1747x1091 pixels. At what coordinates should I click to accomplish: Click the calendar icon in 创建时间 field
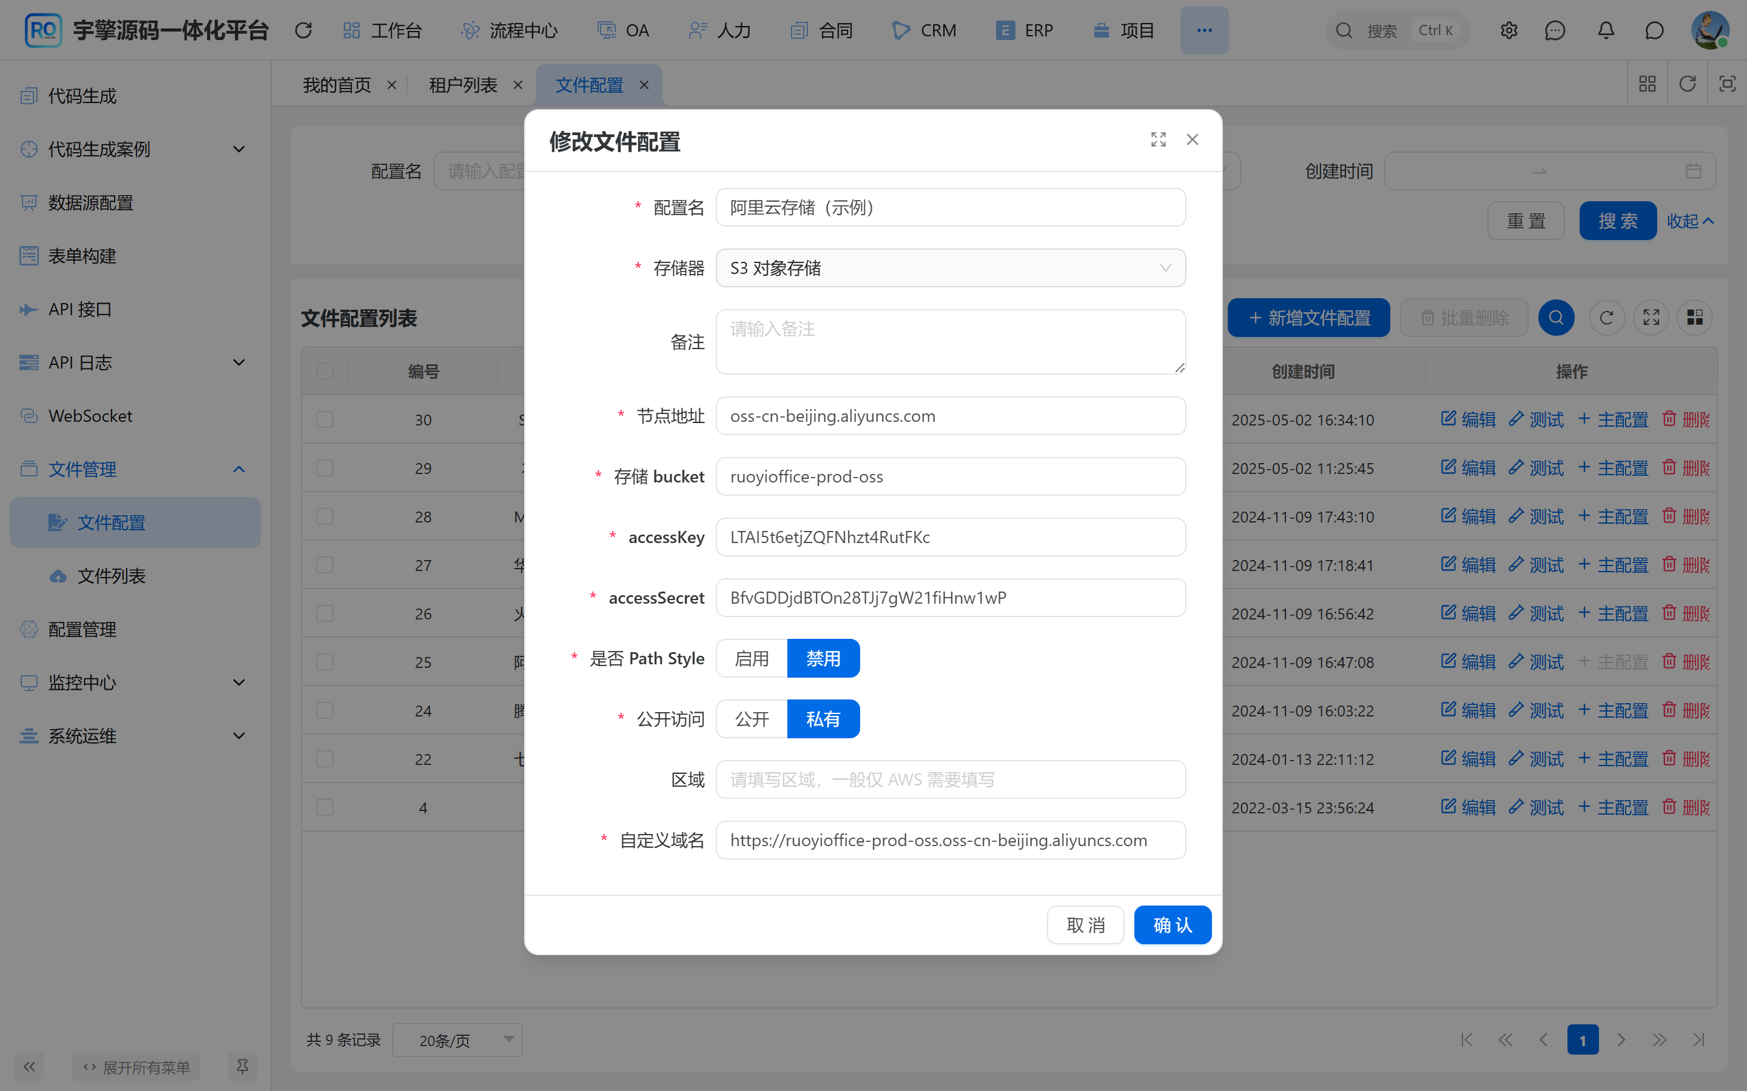click(1694, 171)
